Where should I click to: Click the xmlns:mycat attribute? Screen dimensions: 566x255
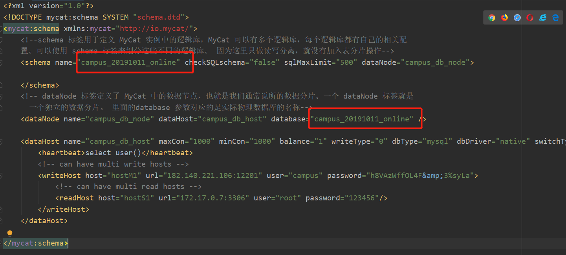[87, 29]
